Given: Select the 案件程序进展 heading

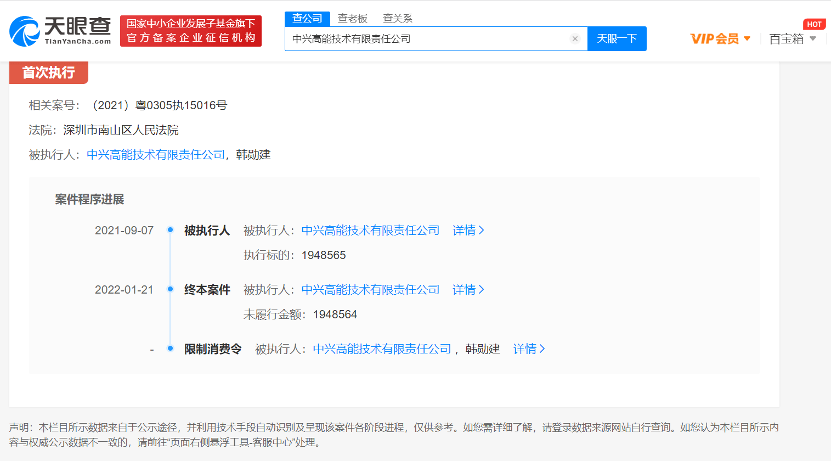Looking at the screenshot, I should click(89, 199).
